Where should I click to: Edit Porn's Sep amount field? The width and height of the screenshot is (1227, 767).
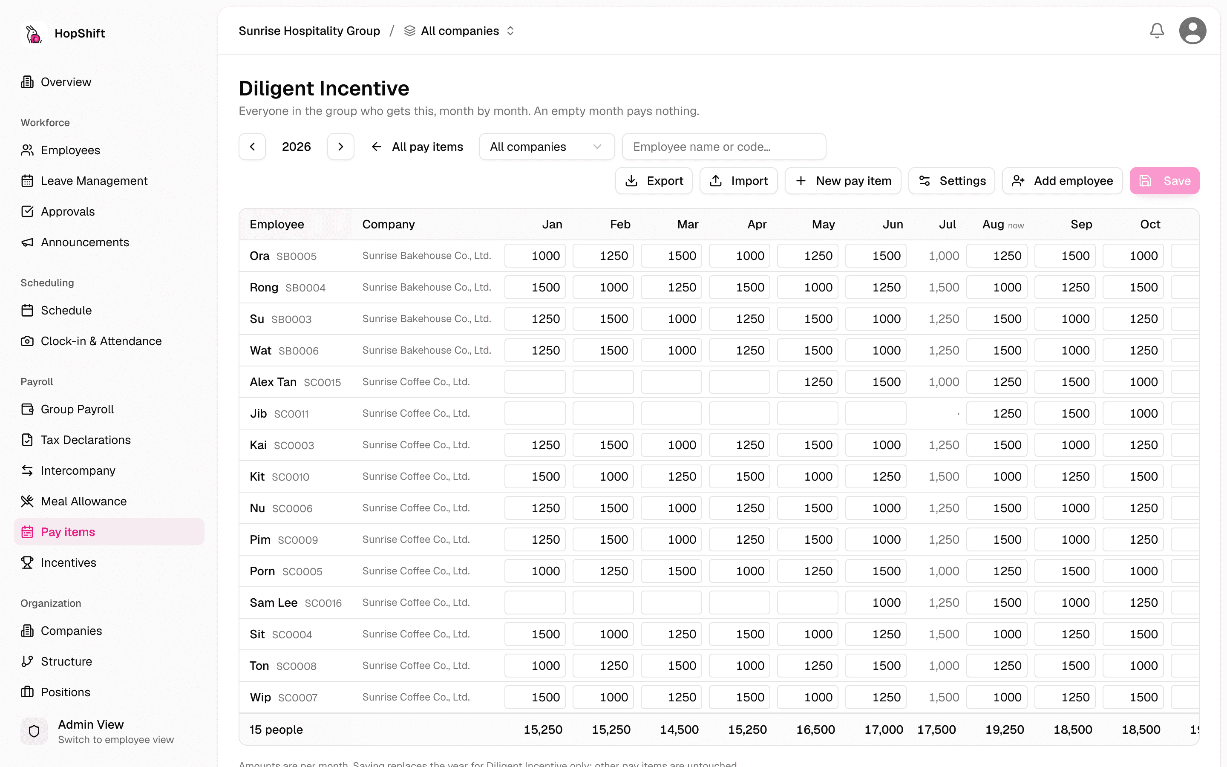click(x=1065, y=571)
